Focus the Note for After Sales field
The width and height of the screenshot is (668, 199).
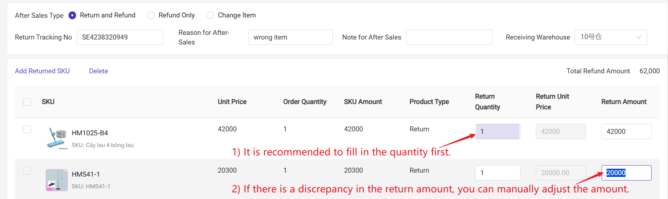449,37
